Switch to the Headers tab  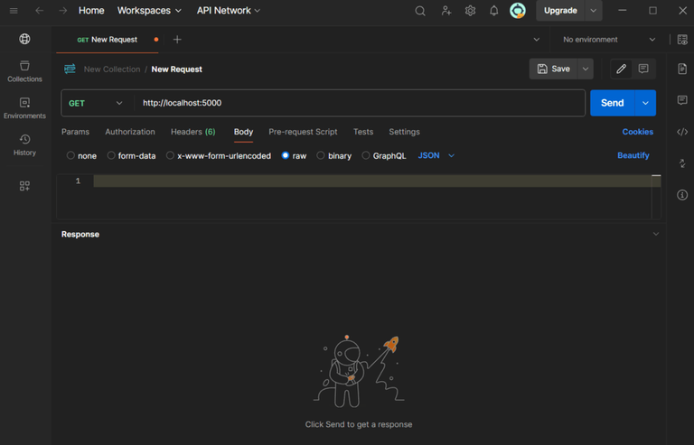tap(192, 132)
